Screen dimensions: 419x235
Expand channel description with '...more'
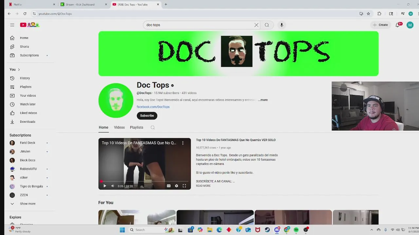263,100
